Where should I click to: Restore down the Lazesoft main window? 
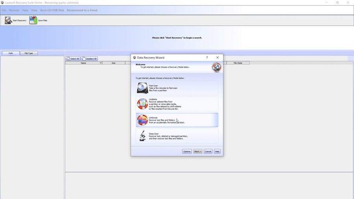(x=337, y=3)
